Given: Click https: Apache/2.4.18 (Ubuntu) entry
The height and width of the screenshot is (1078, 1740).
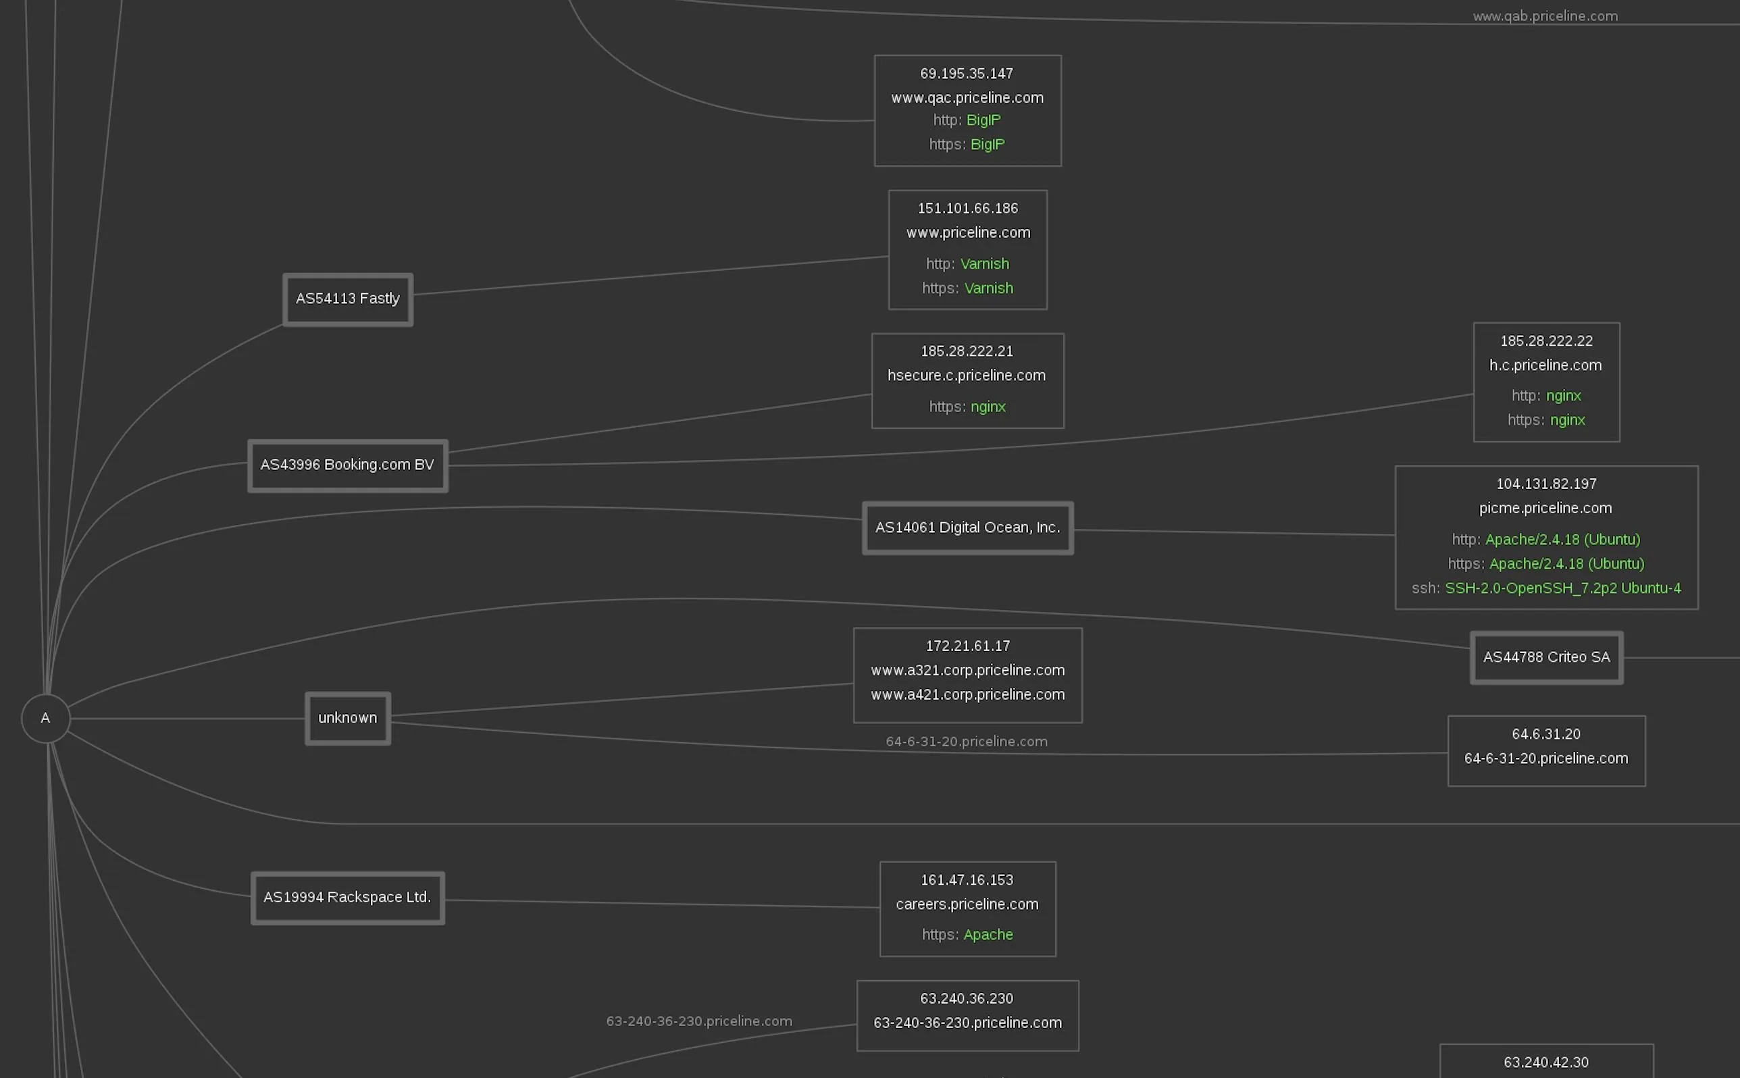Looking at the screenshot, I should (1546, 563).
